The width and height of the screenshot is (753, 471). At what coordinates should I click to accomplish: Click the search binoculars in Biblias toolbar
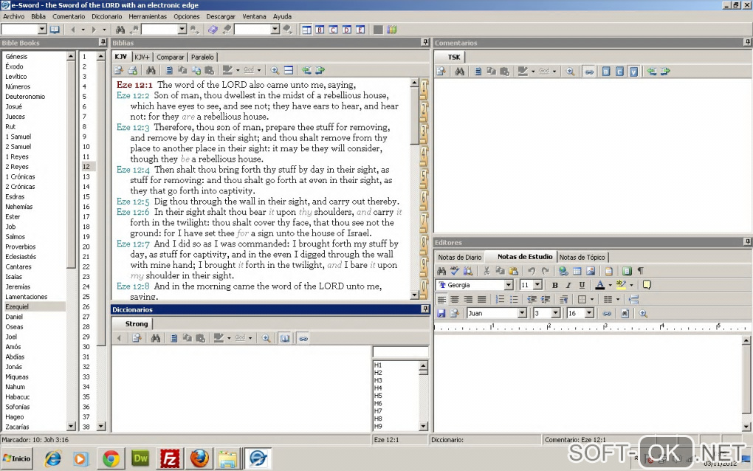click(x=151, y=71)
